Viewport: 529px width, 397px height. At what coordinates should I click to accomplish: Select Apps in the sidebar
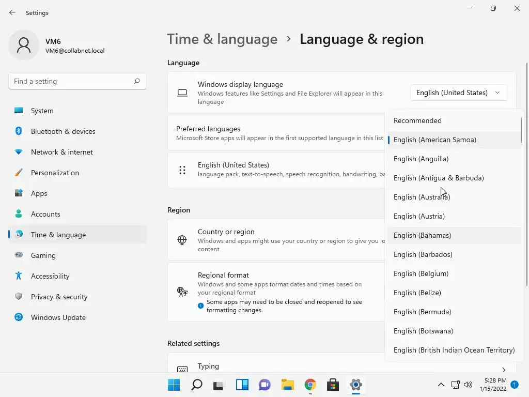click(77, 193)
